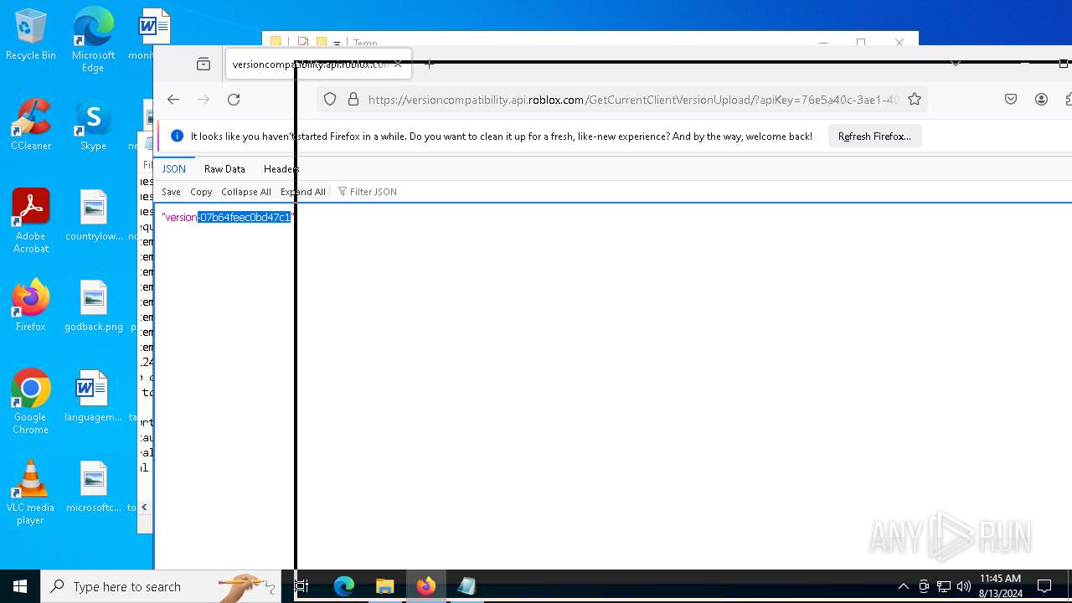Viewport: 1072px width, 603px height.
Task: Switch to the JSON tab
Action: tap(174, 169)
